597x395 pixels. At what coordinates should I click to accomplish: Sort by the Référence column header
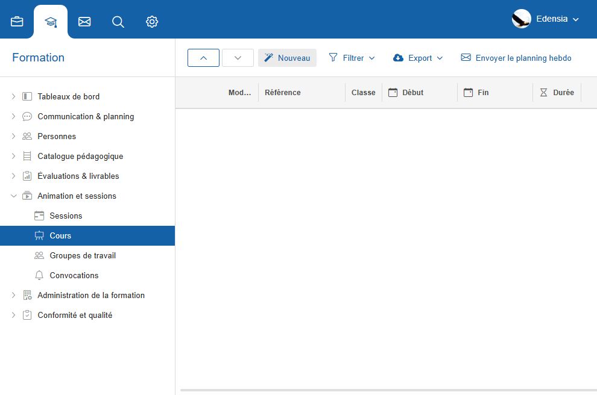click(x=282, y=92)
